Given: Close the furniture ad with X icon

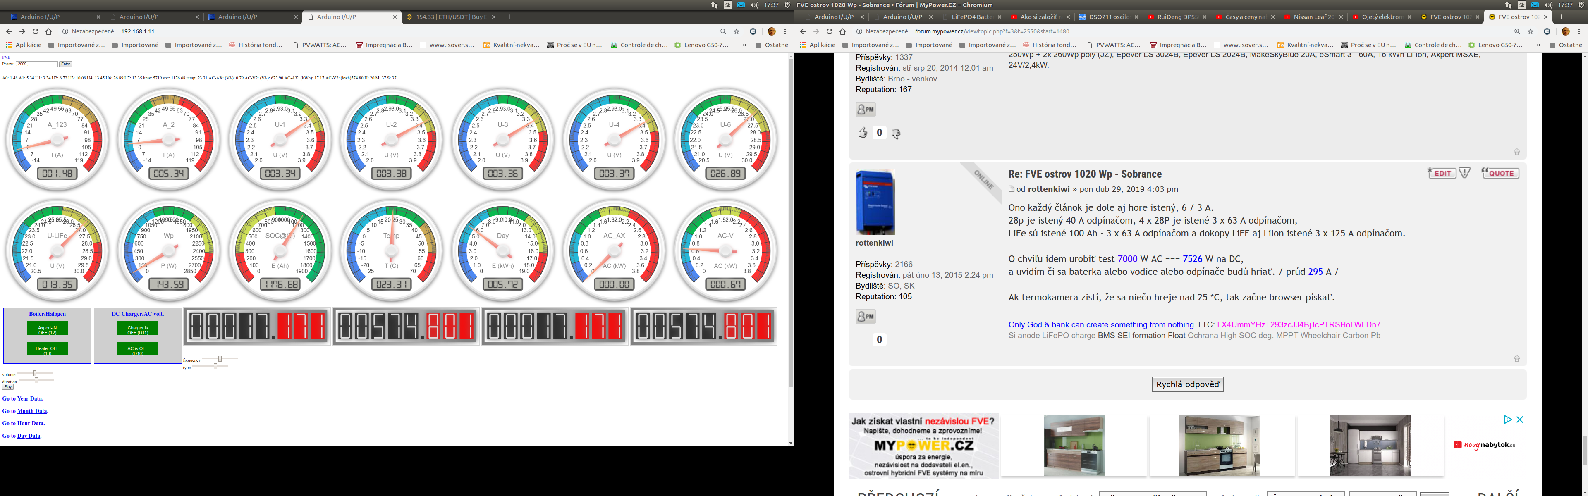Looking at the screenshot, I should click(x=1520, y=420).
